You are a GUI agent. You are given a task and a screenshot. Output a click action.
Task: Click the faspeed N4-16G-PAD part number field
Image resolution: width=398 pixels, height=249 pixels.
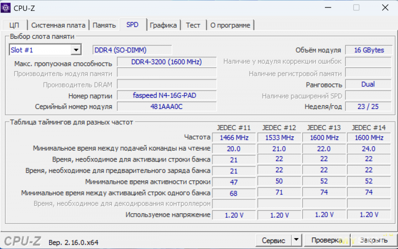coord(167,95)
